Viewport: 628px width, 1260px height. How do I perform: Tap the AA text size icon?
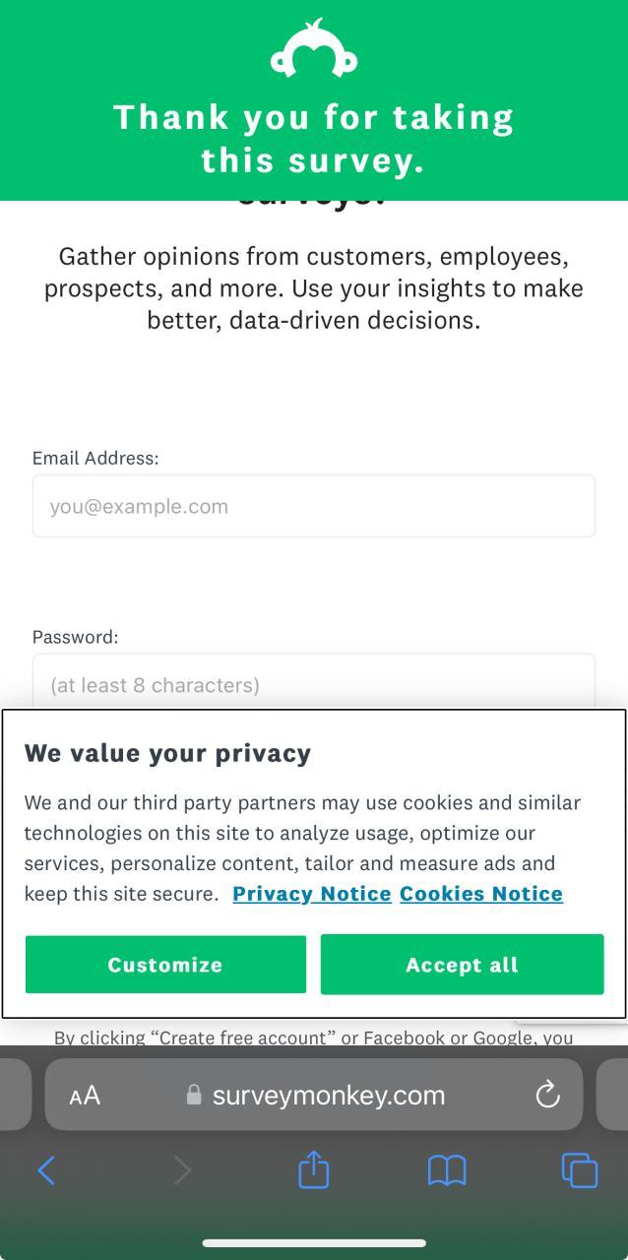[x=85, y=1096]
